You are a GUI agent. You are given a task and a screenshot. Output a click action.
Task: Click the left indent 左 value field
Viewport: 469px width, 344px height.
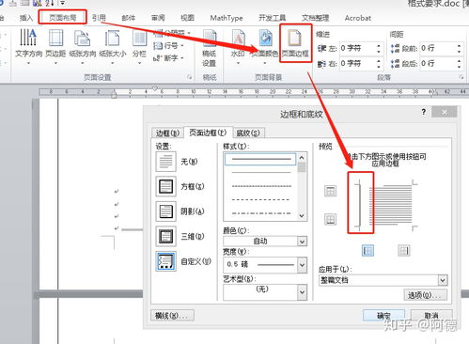click(357, 48)
